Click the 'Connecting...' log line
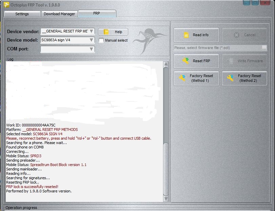This screenshot has width=275, height=211. click(17, 151)
